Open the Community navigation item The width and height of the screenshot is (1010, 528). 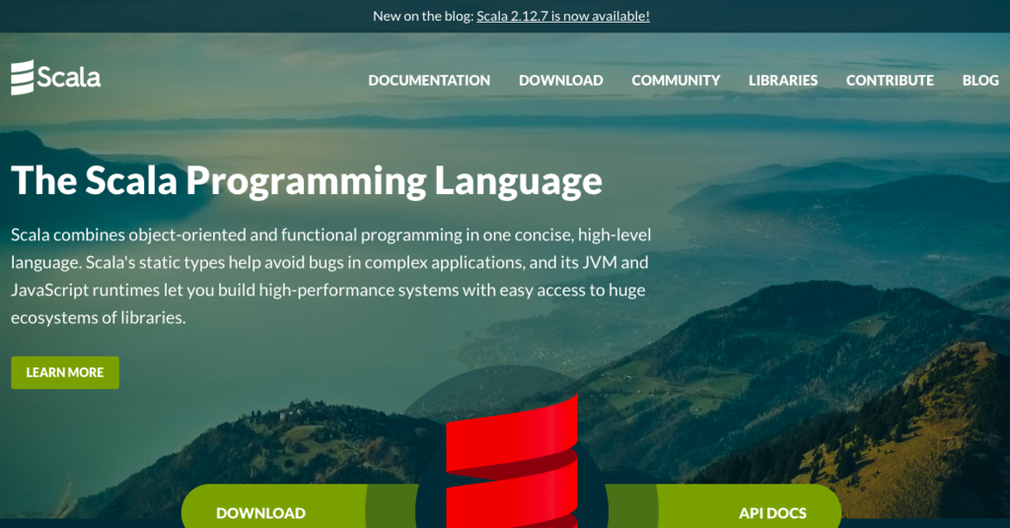(x=676, y=81)
